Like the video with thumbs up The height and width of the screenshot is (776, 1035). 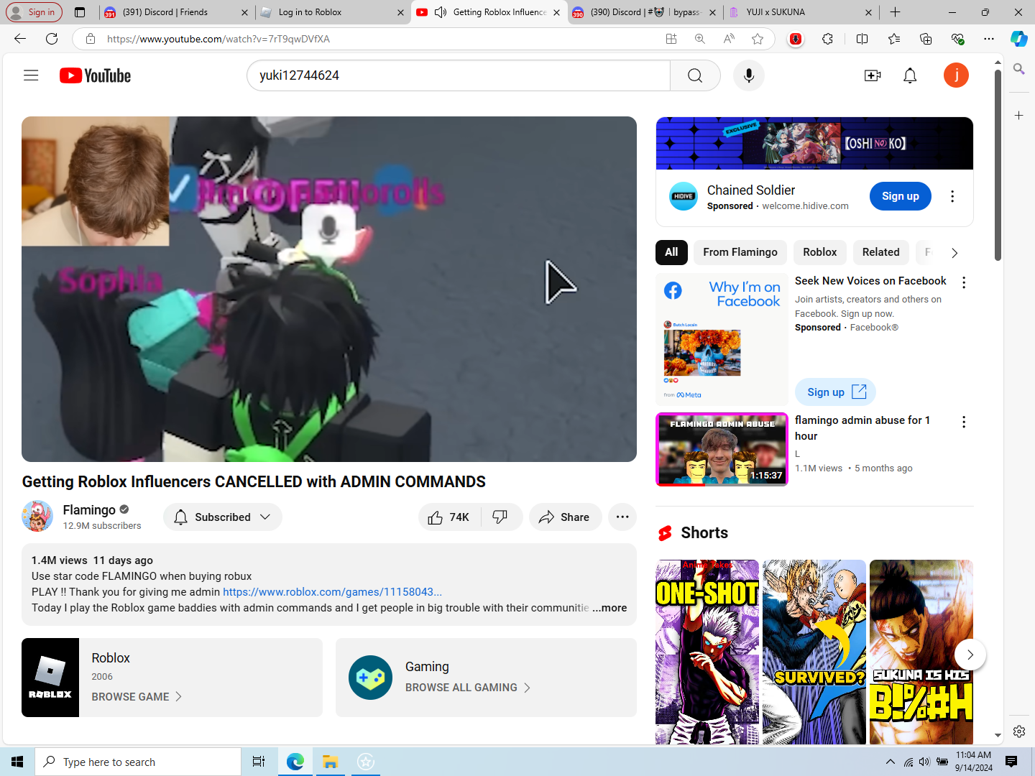pyautogui.click(x=448, y=517)
